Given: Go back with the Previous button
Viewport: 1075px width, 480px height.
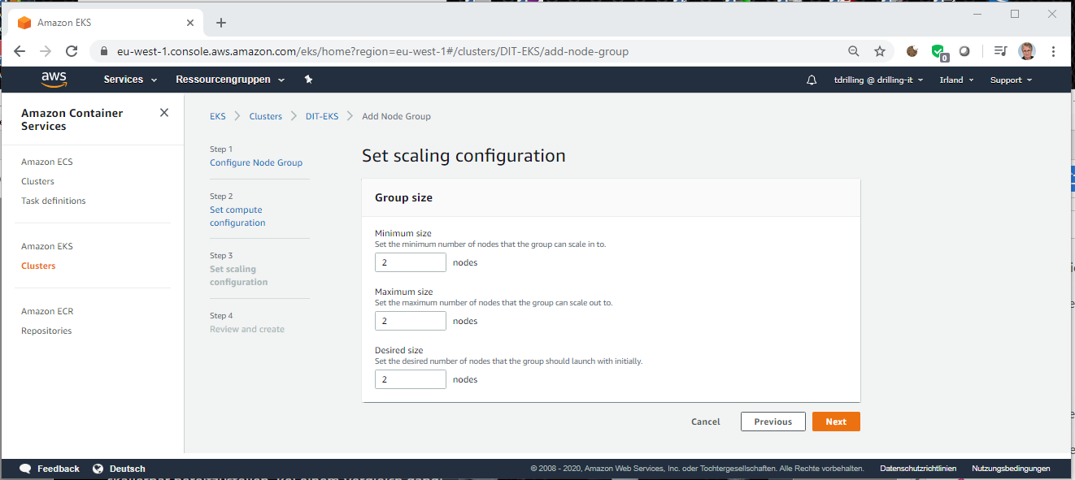Looking at the screenshot, I should 773,422.
